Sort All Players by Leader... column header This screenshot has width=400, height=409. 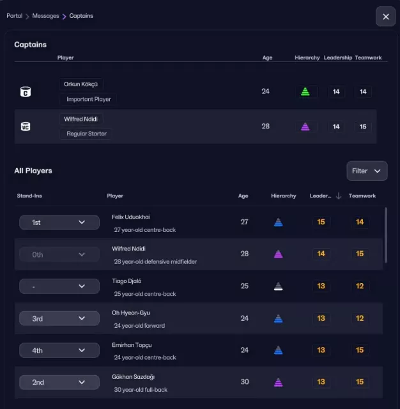point(321,196)
